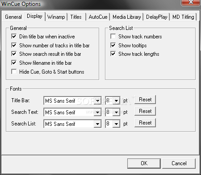This screenshot has height=175, width=201.
Task: Reset the Title Bar font
Action: click(x=145, y=100)
